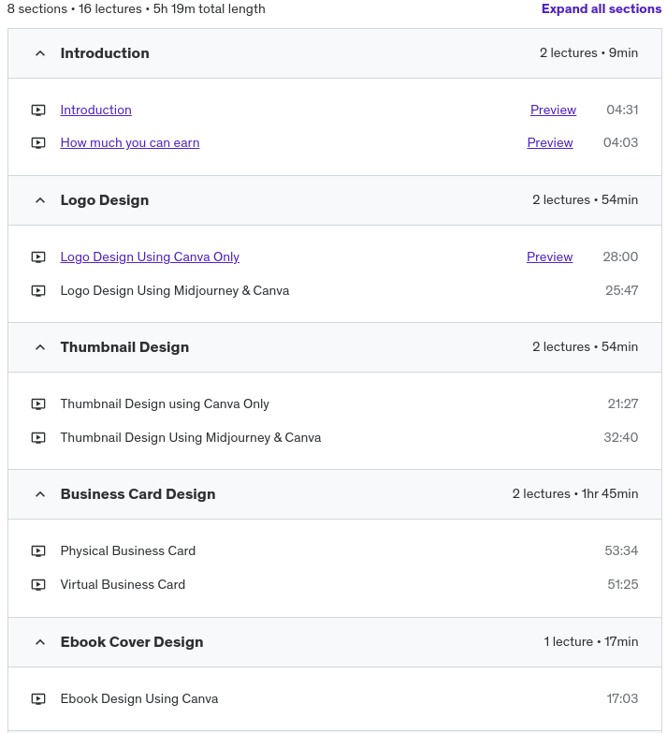The width and height of the screenshot is (667, 733).
Task: Click video icon for Ebook Design Using Canva
Action: pyautogui.click(x=38, y=699)
